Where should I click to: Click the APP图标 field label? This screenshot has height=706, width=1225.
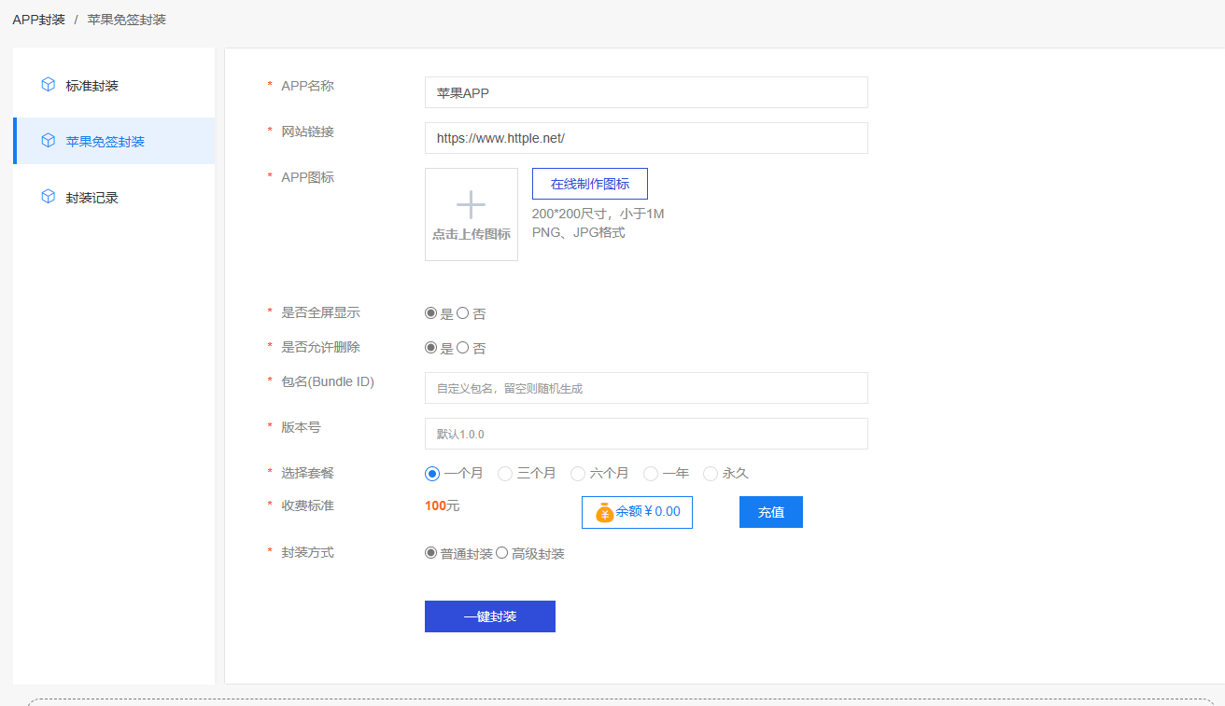(308, 177)
